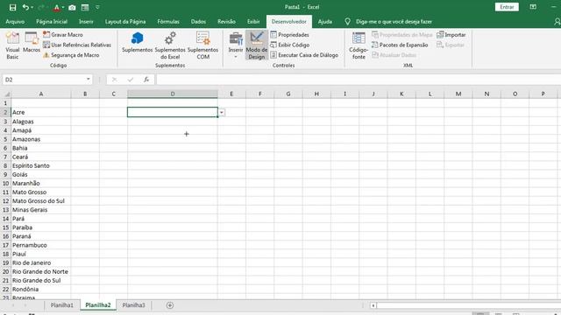
Task: Click the Diga-me search box
Action: [394, 21]
